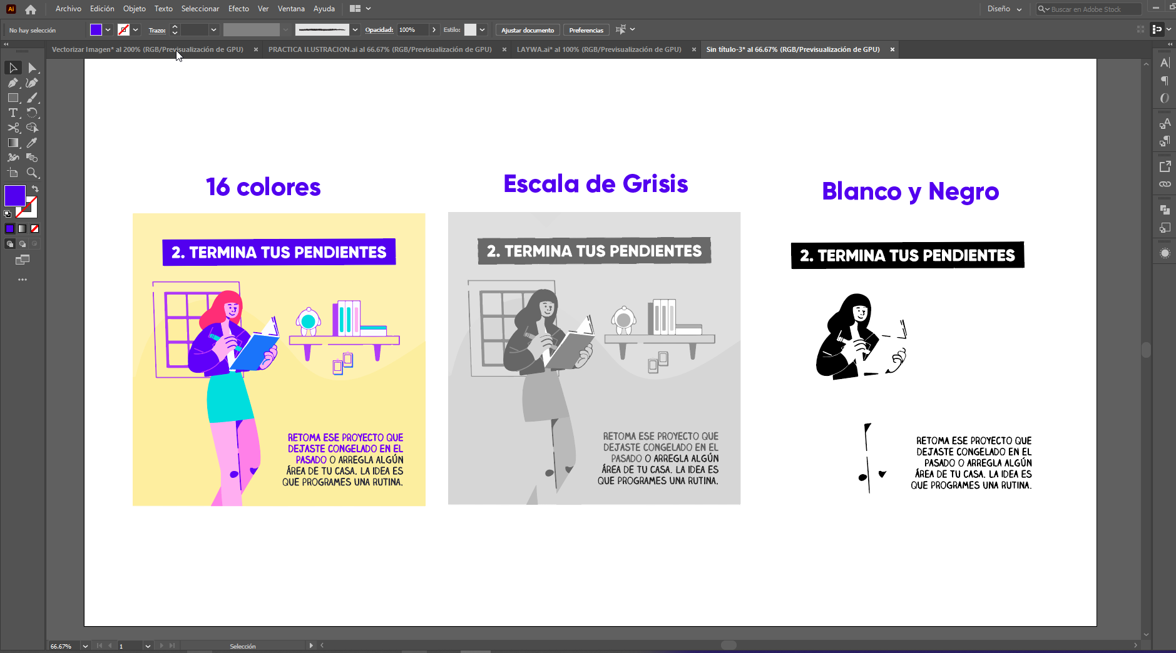Viewport: 1176px width, 653px height.
Task: Open the zoom level dropdown
Action: (x=85, y=646)
